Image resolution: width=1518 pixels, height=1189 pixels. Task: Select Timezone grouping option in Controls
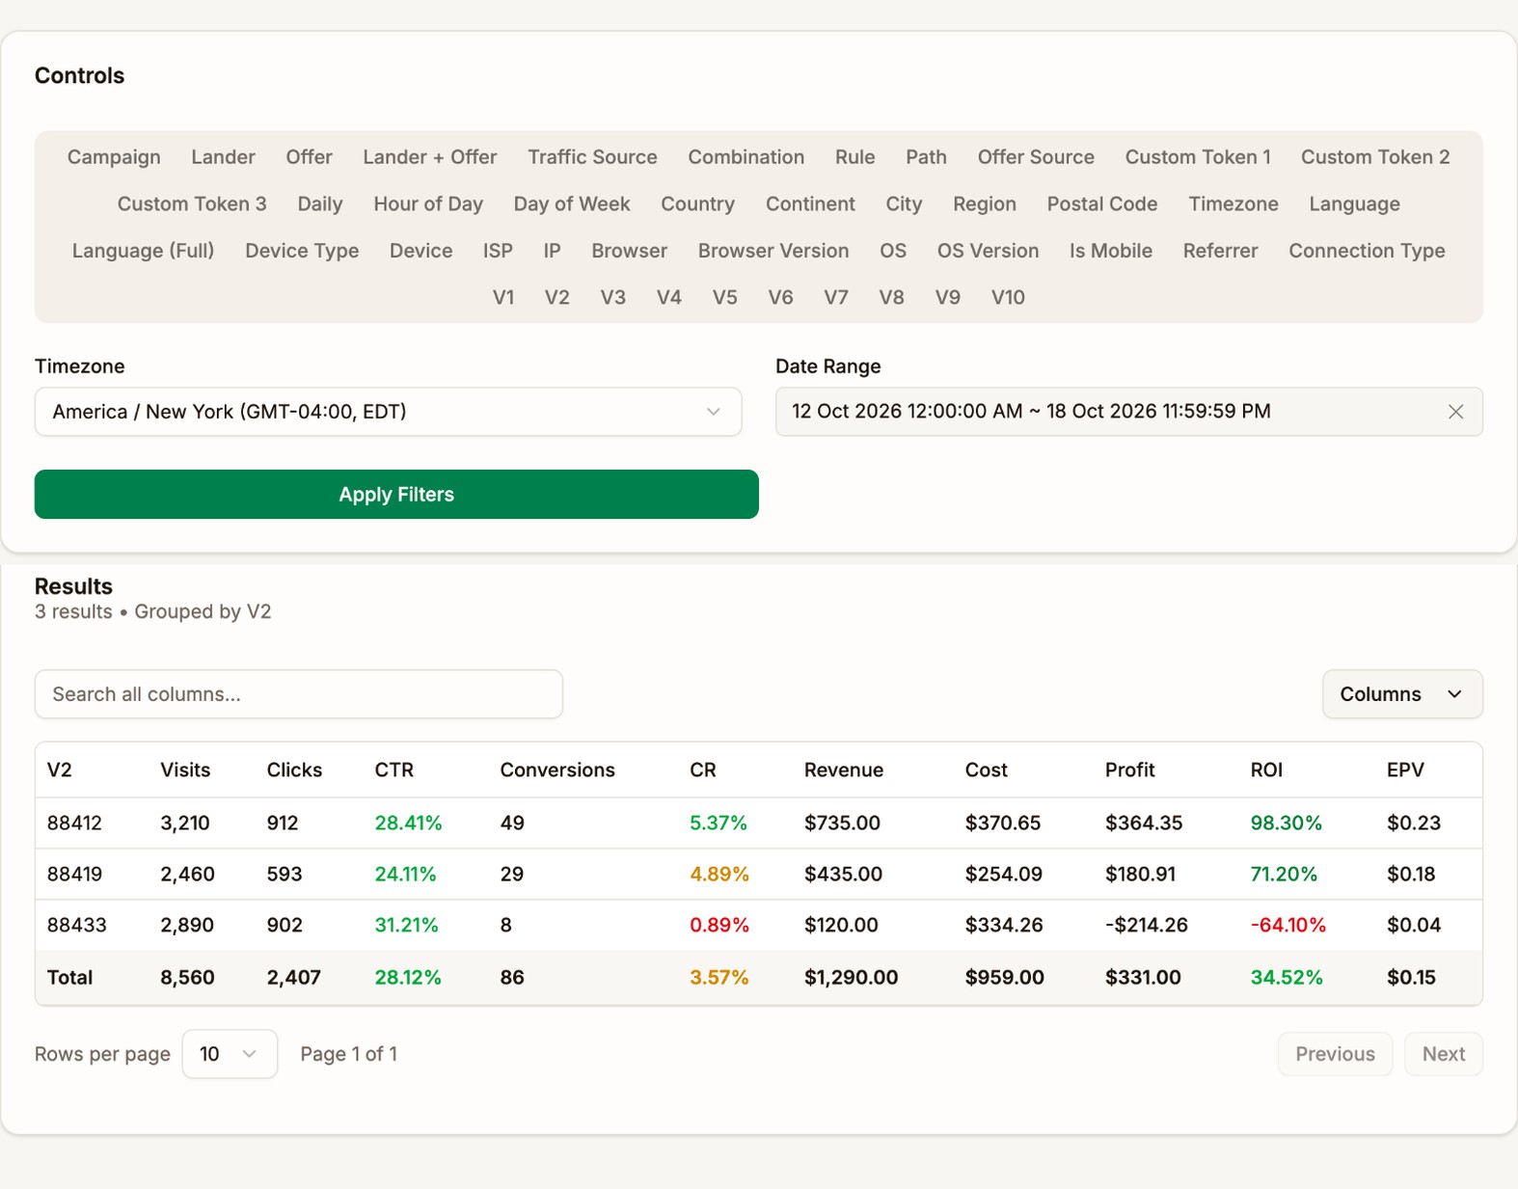(x=1233, y=204)
